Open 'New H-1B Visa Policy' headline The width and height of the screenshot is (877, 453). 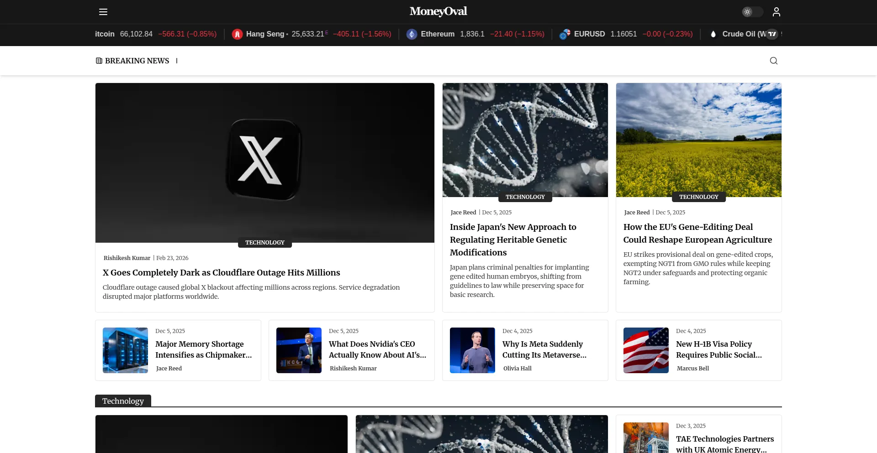pos(719,349)
